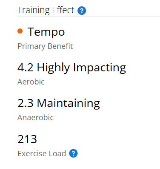The image size is (160, 169).
Task: Open the Training Effect help icon
Action: tap(82, 11)
